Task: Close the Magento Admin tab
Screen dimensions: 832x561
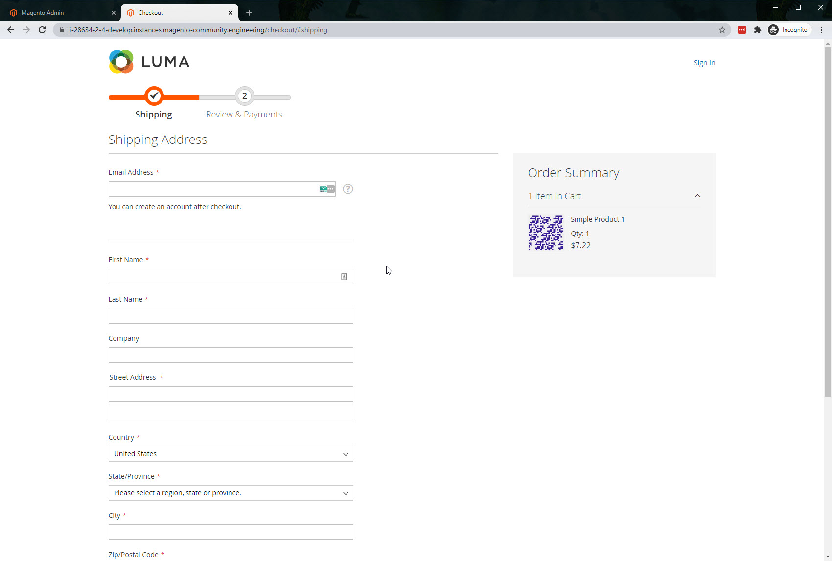Action: click(114, 13)
